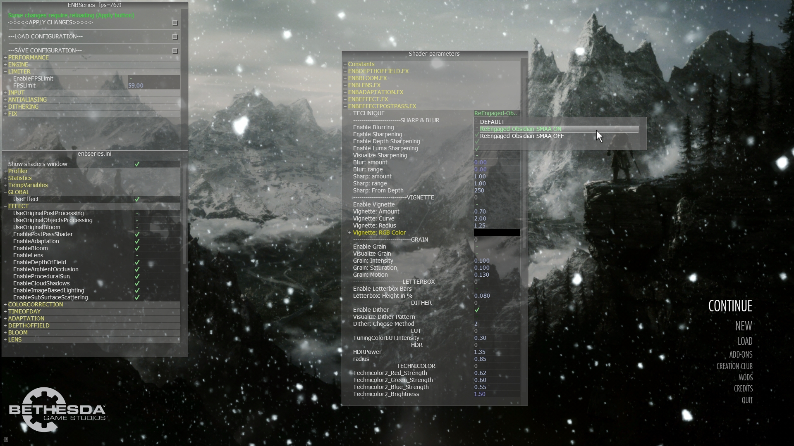Open the TECHNIQUE dropdown value

point(495,114)
